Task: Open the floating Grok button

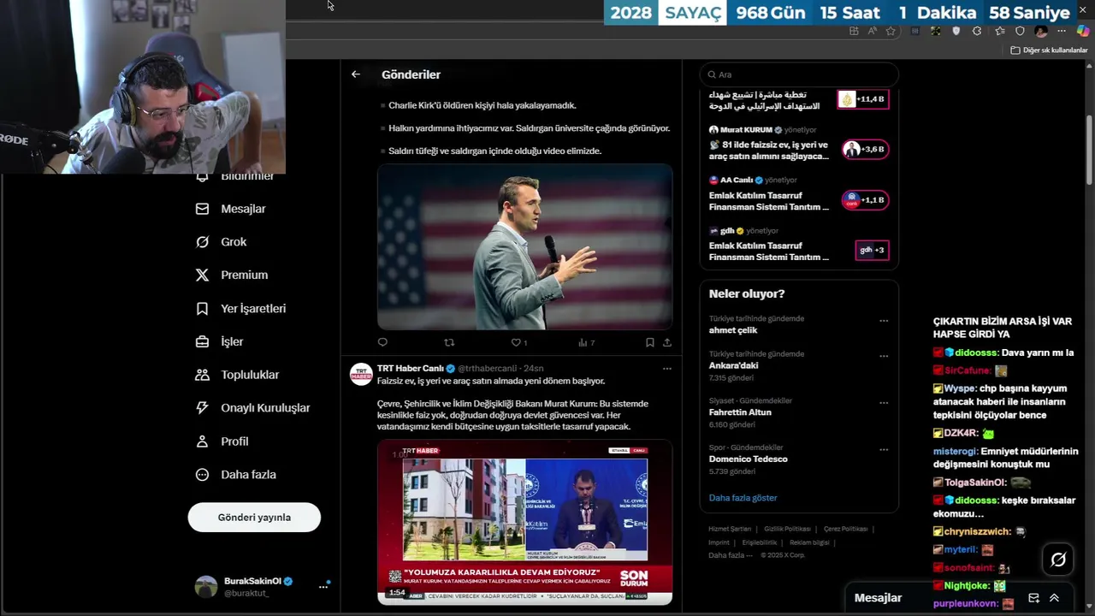Action: (x=1058, y=560)
